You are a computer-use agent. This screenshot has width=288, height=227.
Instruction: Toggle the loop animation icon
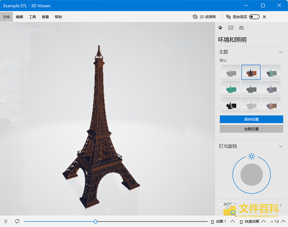click(x=17, y=221)
